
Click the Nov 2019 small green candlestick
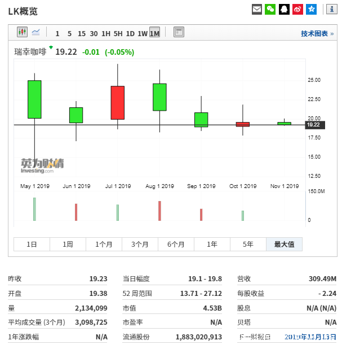tap(285, 123)
